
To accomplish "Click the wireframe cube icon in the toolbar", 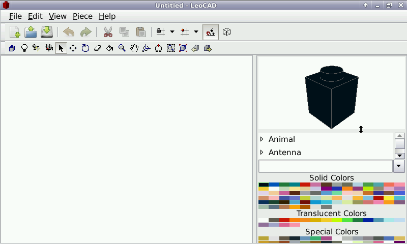I will pos(226,32).
